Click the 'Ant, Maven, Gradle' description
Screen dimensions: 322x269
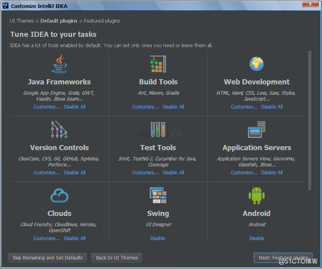[x=158, y=93]
